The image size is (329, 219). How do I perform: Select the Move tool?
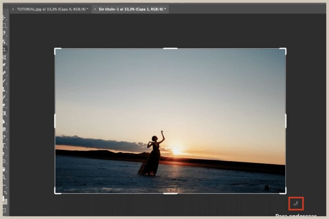point(4,18)
